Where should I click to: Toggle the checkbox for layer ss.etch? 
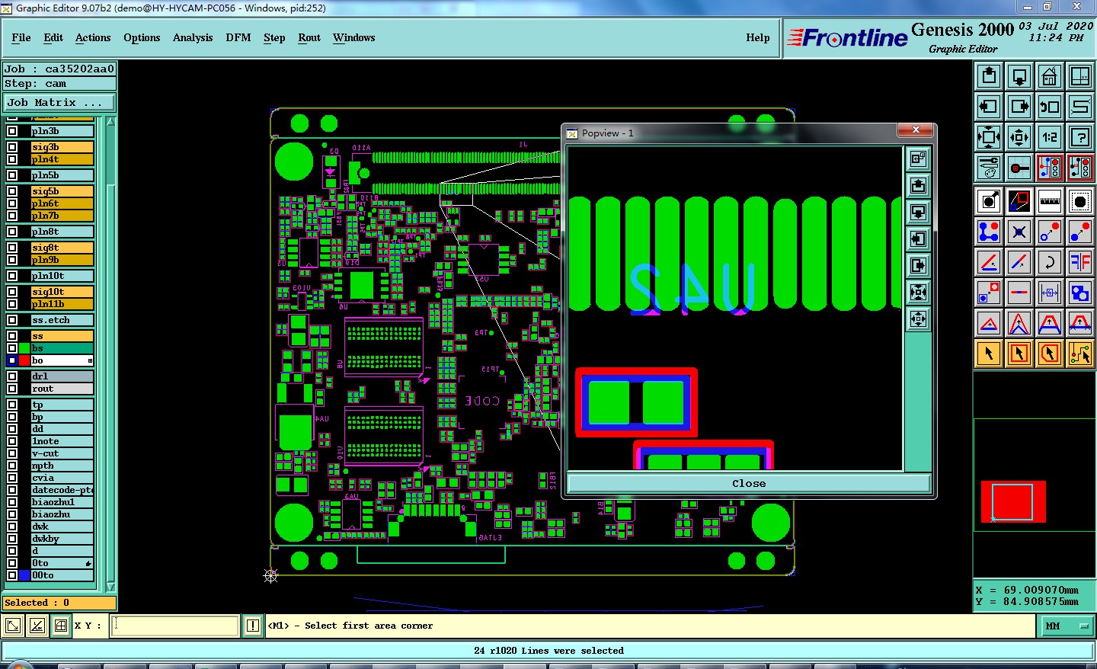click(x=12, y=320)
